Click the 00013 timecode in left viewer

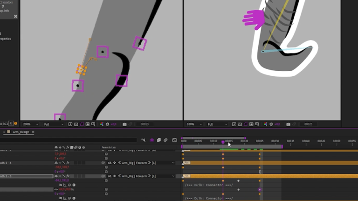144,125
